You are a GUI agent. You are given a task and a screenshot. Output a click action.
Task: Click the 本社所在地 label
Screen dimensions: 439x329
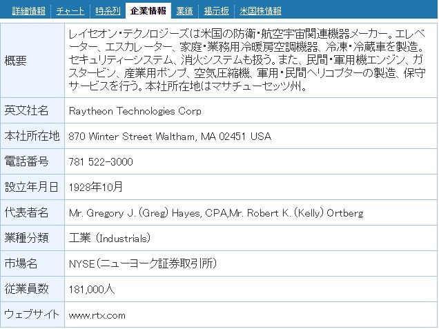pyautogui.click(x=32, y=136)
